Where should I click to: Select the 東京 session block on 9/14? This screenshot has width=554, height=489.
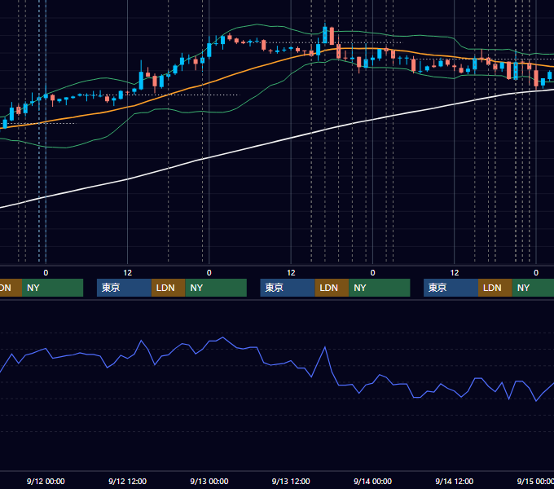tap(451, 288)
